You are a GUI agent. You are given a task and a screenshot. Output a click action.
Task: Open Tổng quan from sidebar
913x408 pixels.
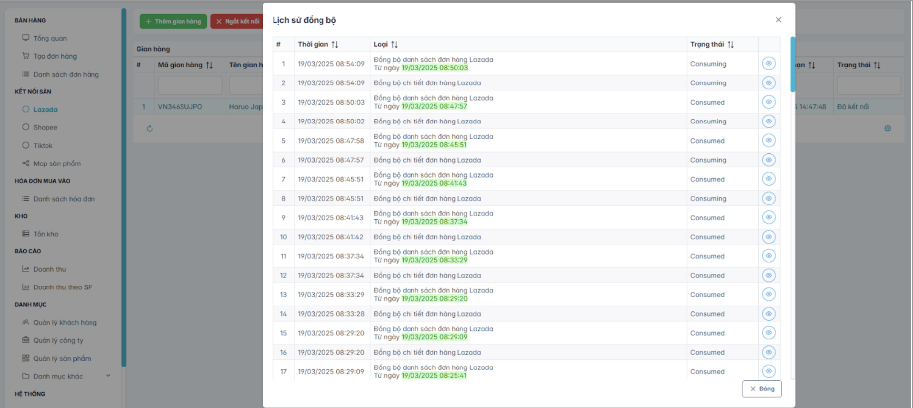click(x=49, y=39)
